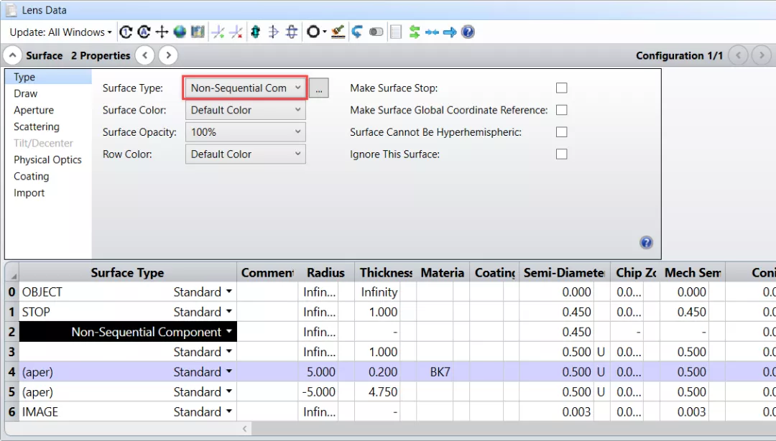Click the BK7 material cell in row 4
776x441 pixels.
coord(441,372)
